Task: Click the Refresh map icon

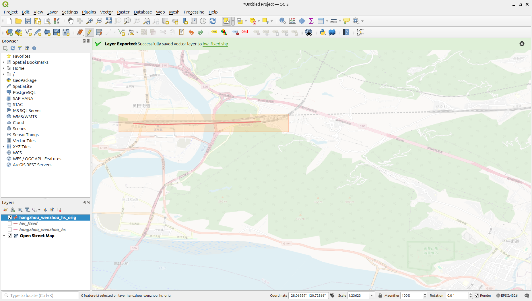Action: coord(213,21)
